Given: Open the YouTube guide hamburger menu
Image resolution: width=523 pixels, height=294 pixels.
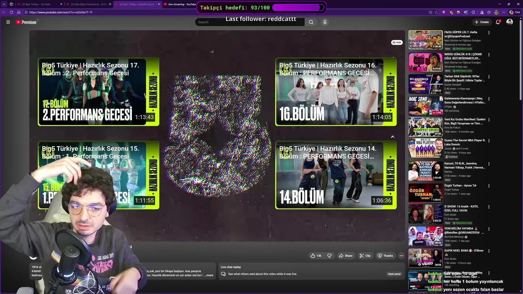Looking at the screenshot, I should pos(8,22).
